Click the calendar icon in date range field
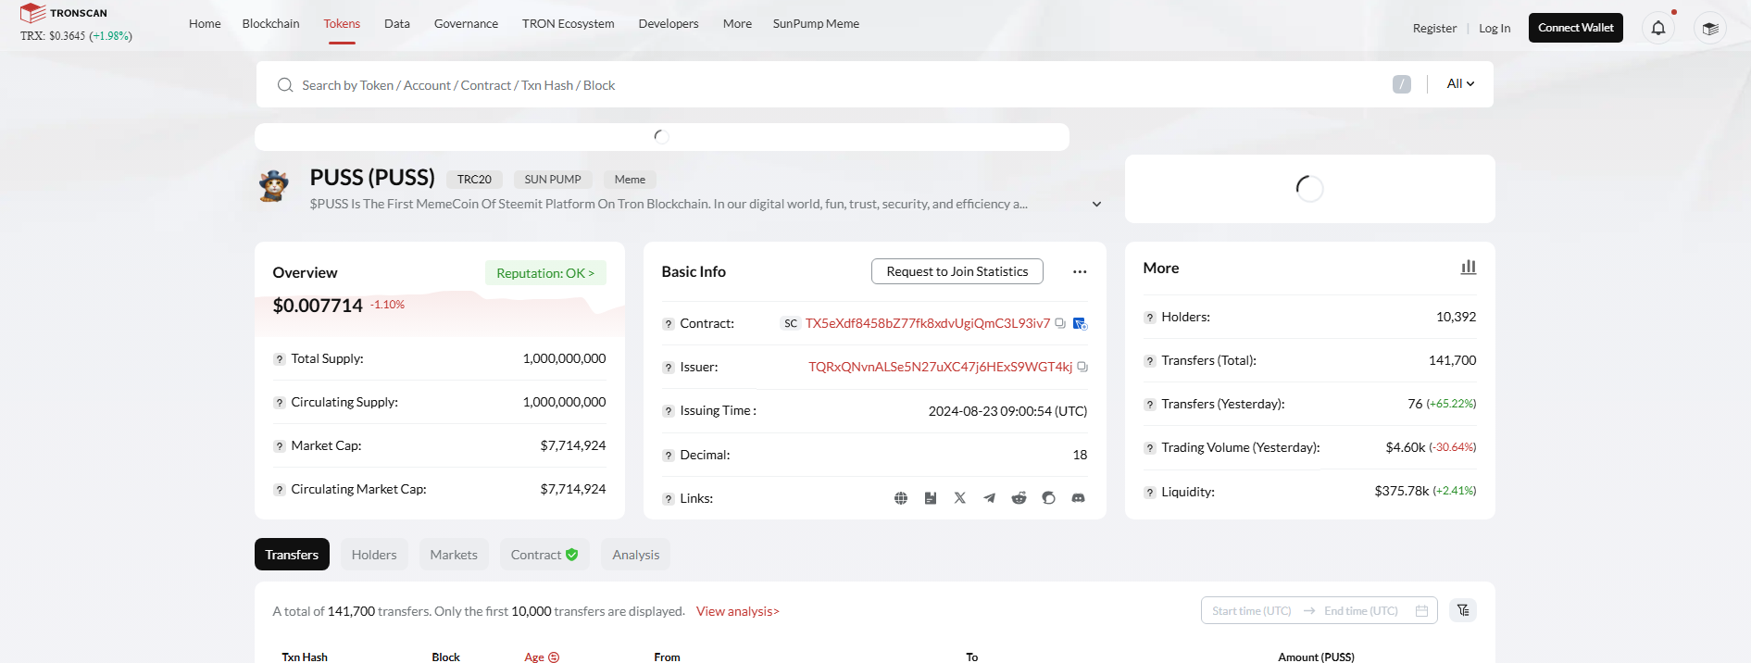Image resolution: width=1751 pixels, height=663 pixels. (x=1422, y=611)
